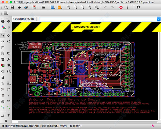Viewport: 161px width, 129px height.
Task: Open command history dropdown arrow
Action: (159, 19)
